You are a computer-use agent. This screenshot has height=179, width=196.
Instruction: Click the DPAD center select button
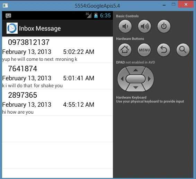pyautogui.click(x=136, y=79)
